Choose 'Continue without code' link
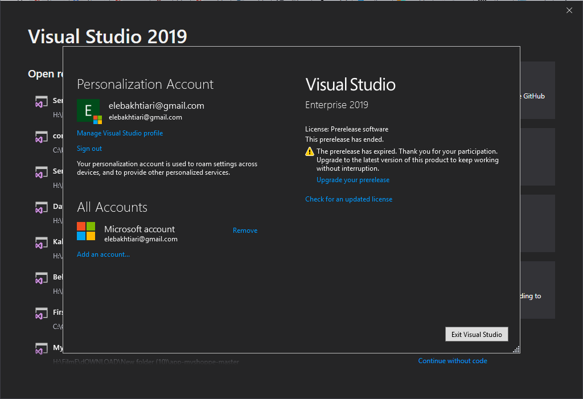583x399 pixels. pyautogui.click(x=453, y=361)
